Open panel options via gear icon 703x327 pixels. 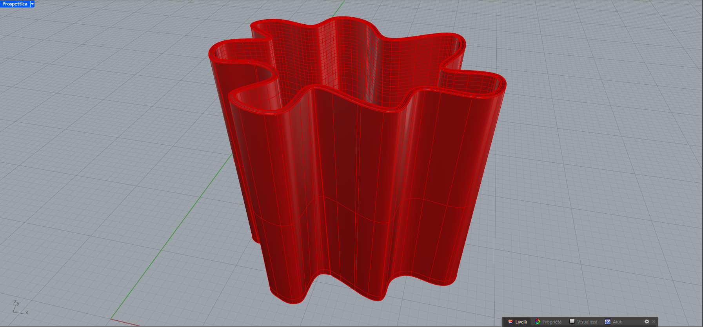[647, 322]
